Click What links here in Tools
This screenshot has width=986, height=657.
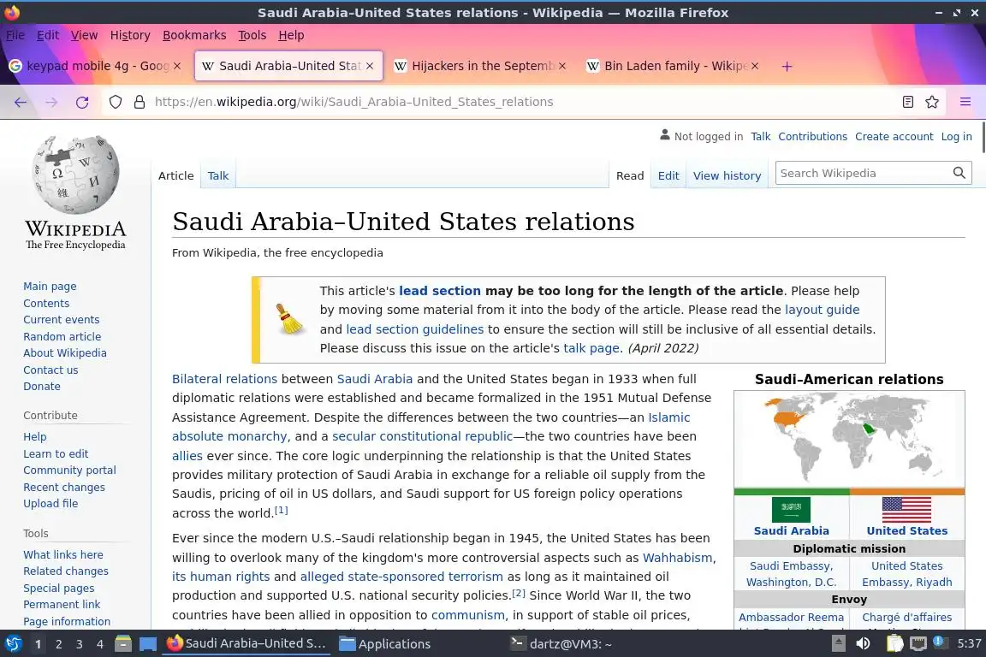click(x=62, y=554)
